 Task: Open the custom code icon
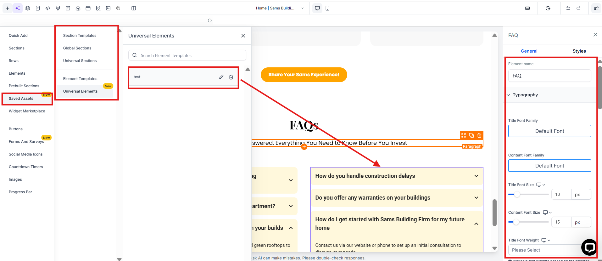pyautogui.click(x=48, y=8)
